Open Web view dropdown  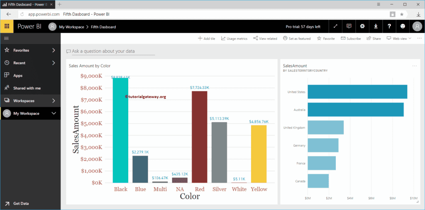(x=399, y=39)
